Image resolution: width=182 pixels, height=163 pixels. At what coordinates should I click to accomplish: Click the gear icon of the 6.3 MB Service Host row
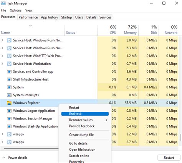(x=9, y=48)
